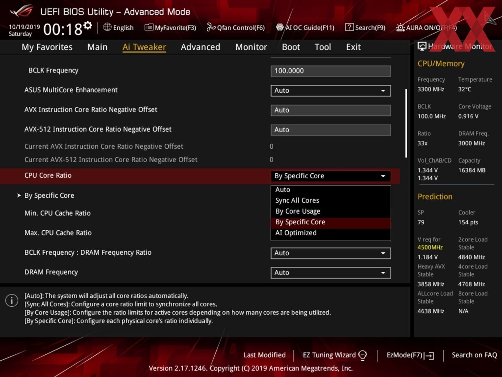Click the settings gear next to clock

point(87,25)
